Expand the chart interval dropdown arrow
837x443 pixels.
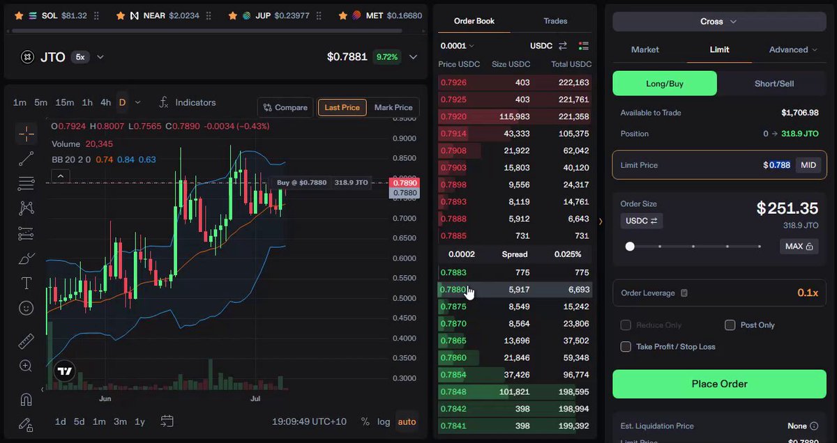click(x=137, y=102)
